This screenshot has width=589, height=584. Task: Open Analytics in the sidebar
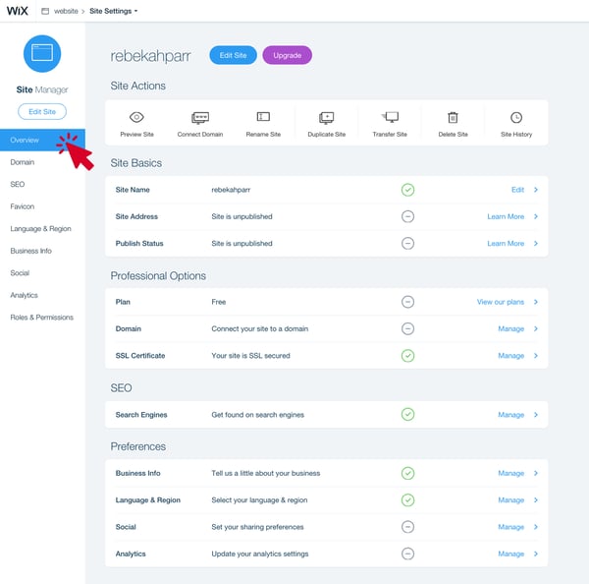(x=24, y=295)
